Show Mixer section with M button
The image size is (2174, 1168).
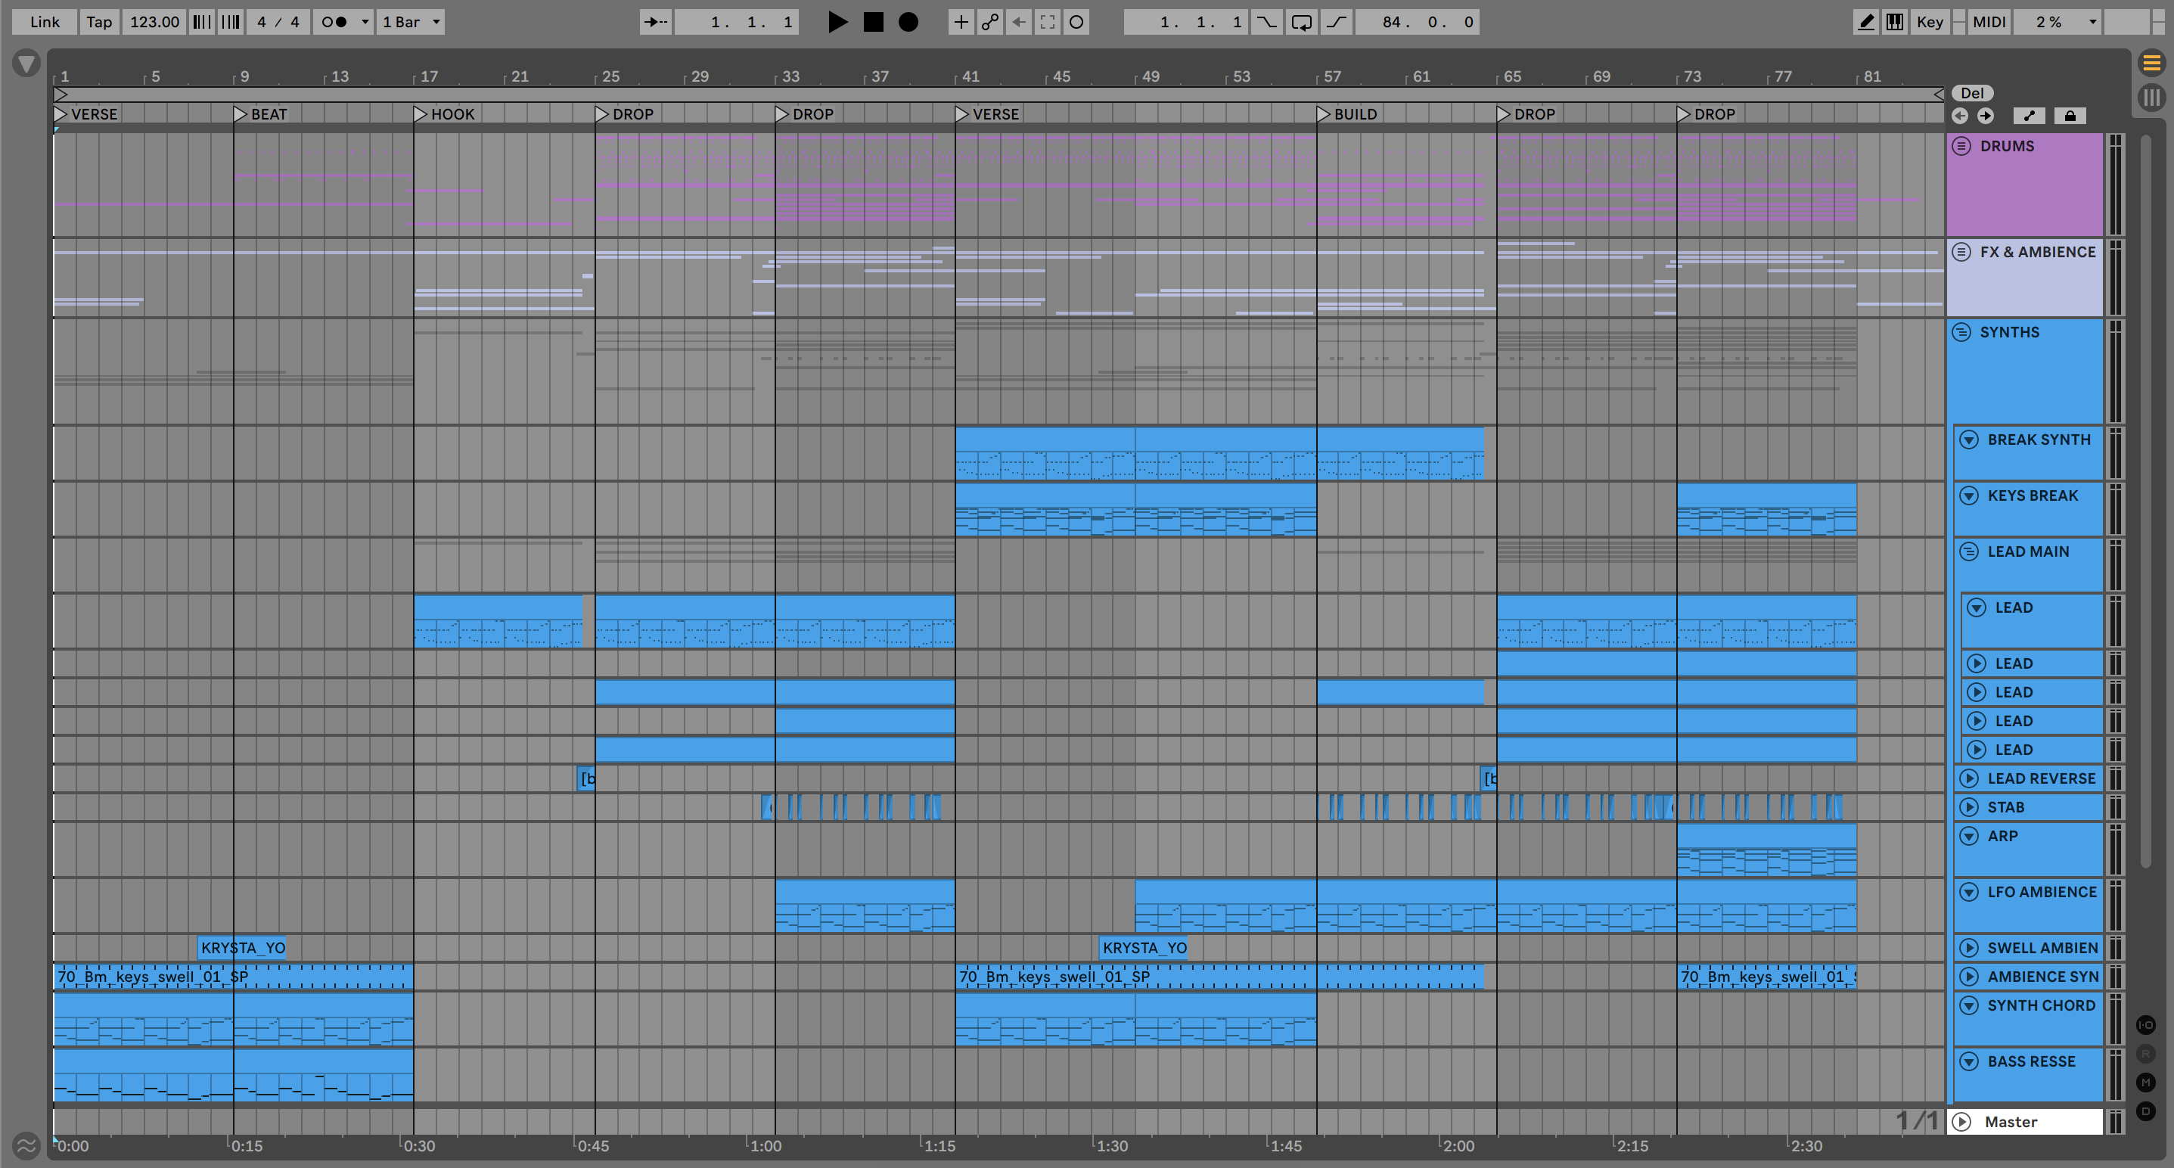point(2146,1082)
